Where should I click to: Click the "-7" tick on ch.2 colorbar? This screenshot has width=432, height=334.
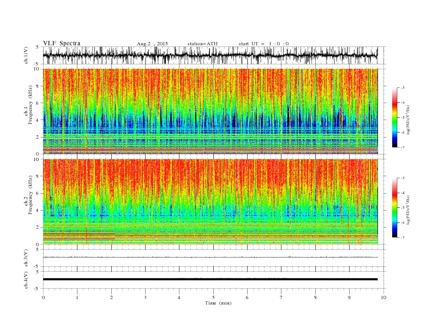click(x=403, y=237)
